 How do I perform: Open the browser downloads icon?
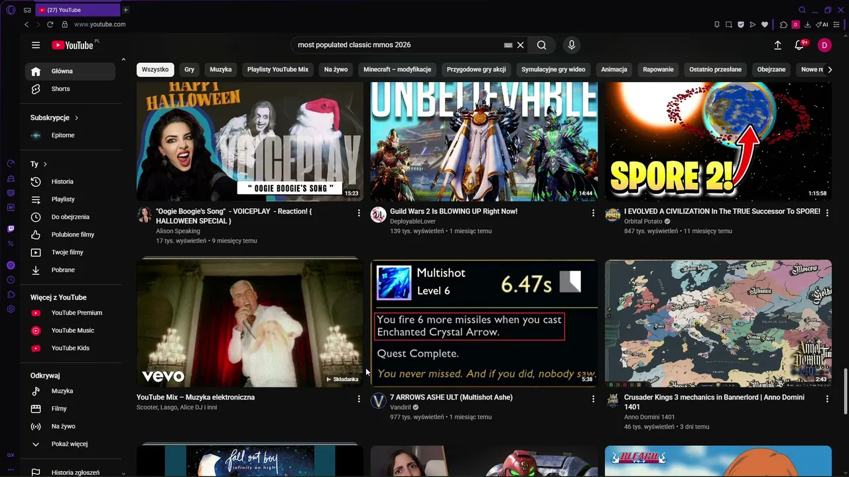click(x=807, y=25)
